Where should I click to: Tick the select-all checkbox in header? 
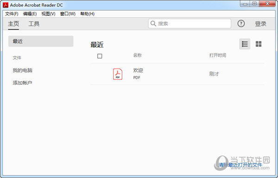(x=100, y=56)
